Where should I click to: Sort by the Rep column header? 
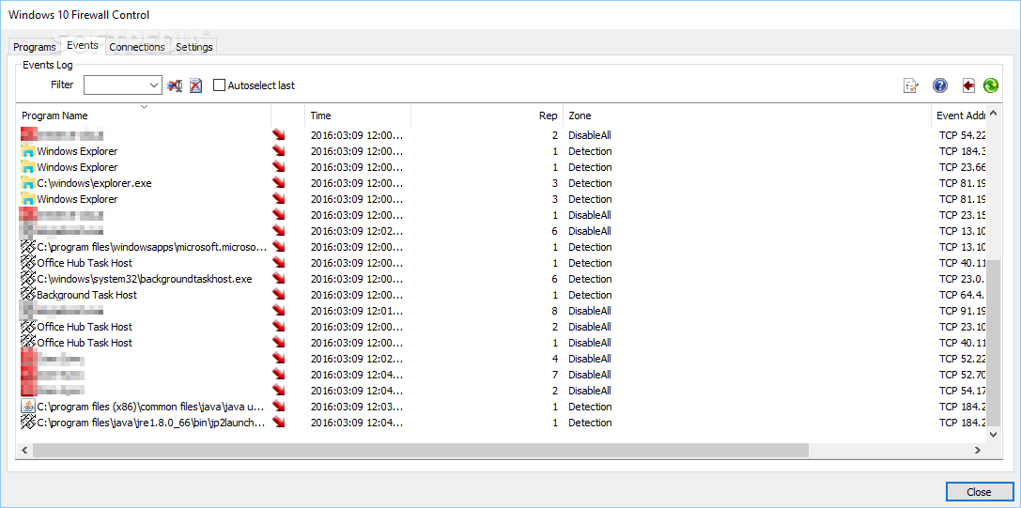(487, 115)
